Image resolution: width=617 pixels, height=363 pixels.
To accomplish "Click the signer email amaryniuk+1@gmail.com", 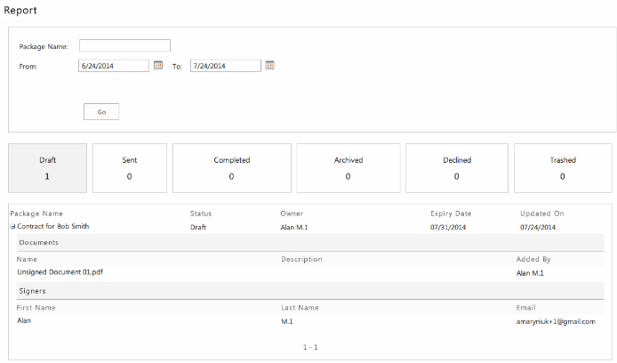I will [556, 321].
